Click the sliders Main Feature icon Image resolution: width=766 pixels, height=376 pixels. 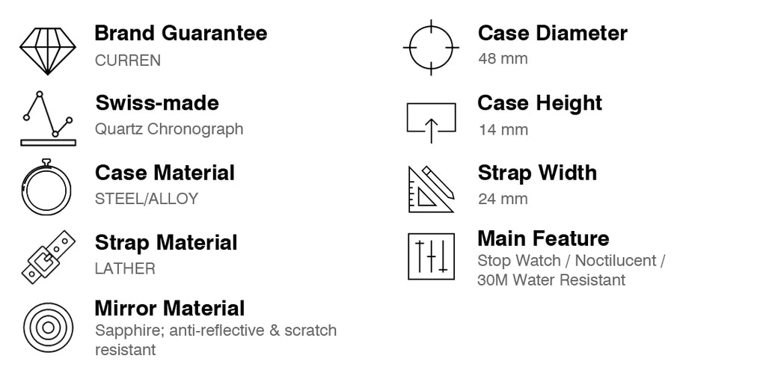tap(431, 256)
